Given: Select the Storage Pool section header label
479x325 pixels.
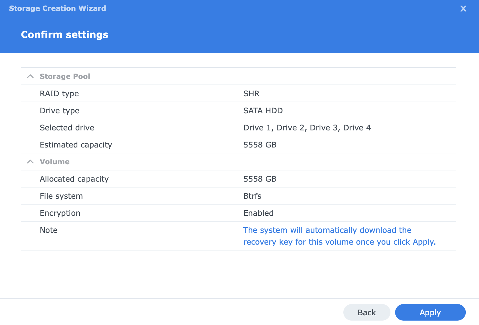Looking at the screenshot, I should click(65, 77).
